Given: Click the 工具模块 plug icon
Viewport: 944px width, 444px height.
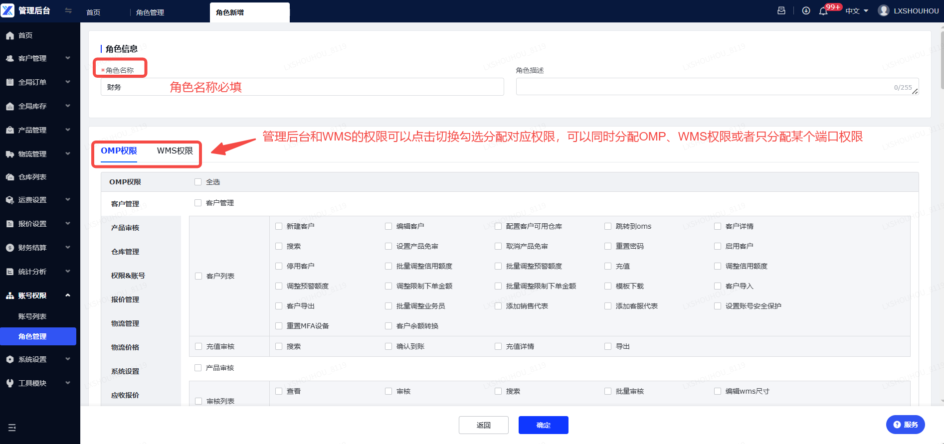Looking at the screenshot, I should click(10, 383).
